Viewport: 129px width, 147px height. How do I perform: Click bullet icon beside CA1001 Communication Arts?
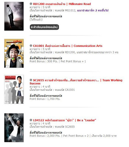tap(31, 46)
